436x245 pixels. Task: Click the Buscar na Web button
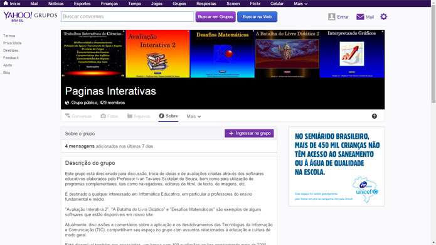click(257, 17)
